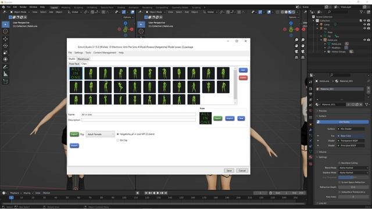This screenshot has height=209, width=372.
Task: Select the Transform tool in Blender's left toolbar
Action: click(x=5, y=59)
